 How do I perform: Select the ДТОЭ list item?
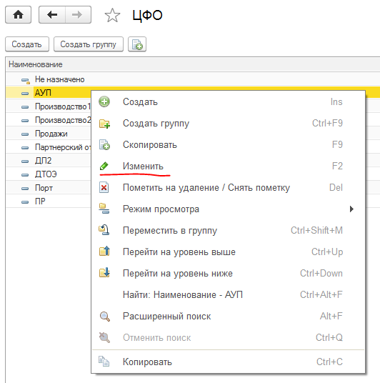pyautogui.click(x=49, y=174)
